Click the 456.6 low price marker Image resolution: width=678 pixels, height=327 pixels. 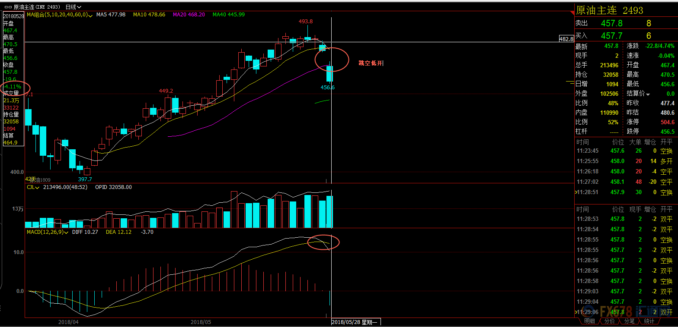pyautogui.click(x=327, y=88)
